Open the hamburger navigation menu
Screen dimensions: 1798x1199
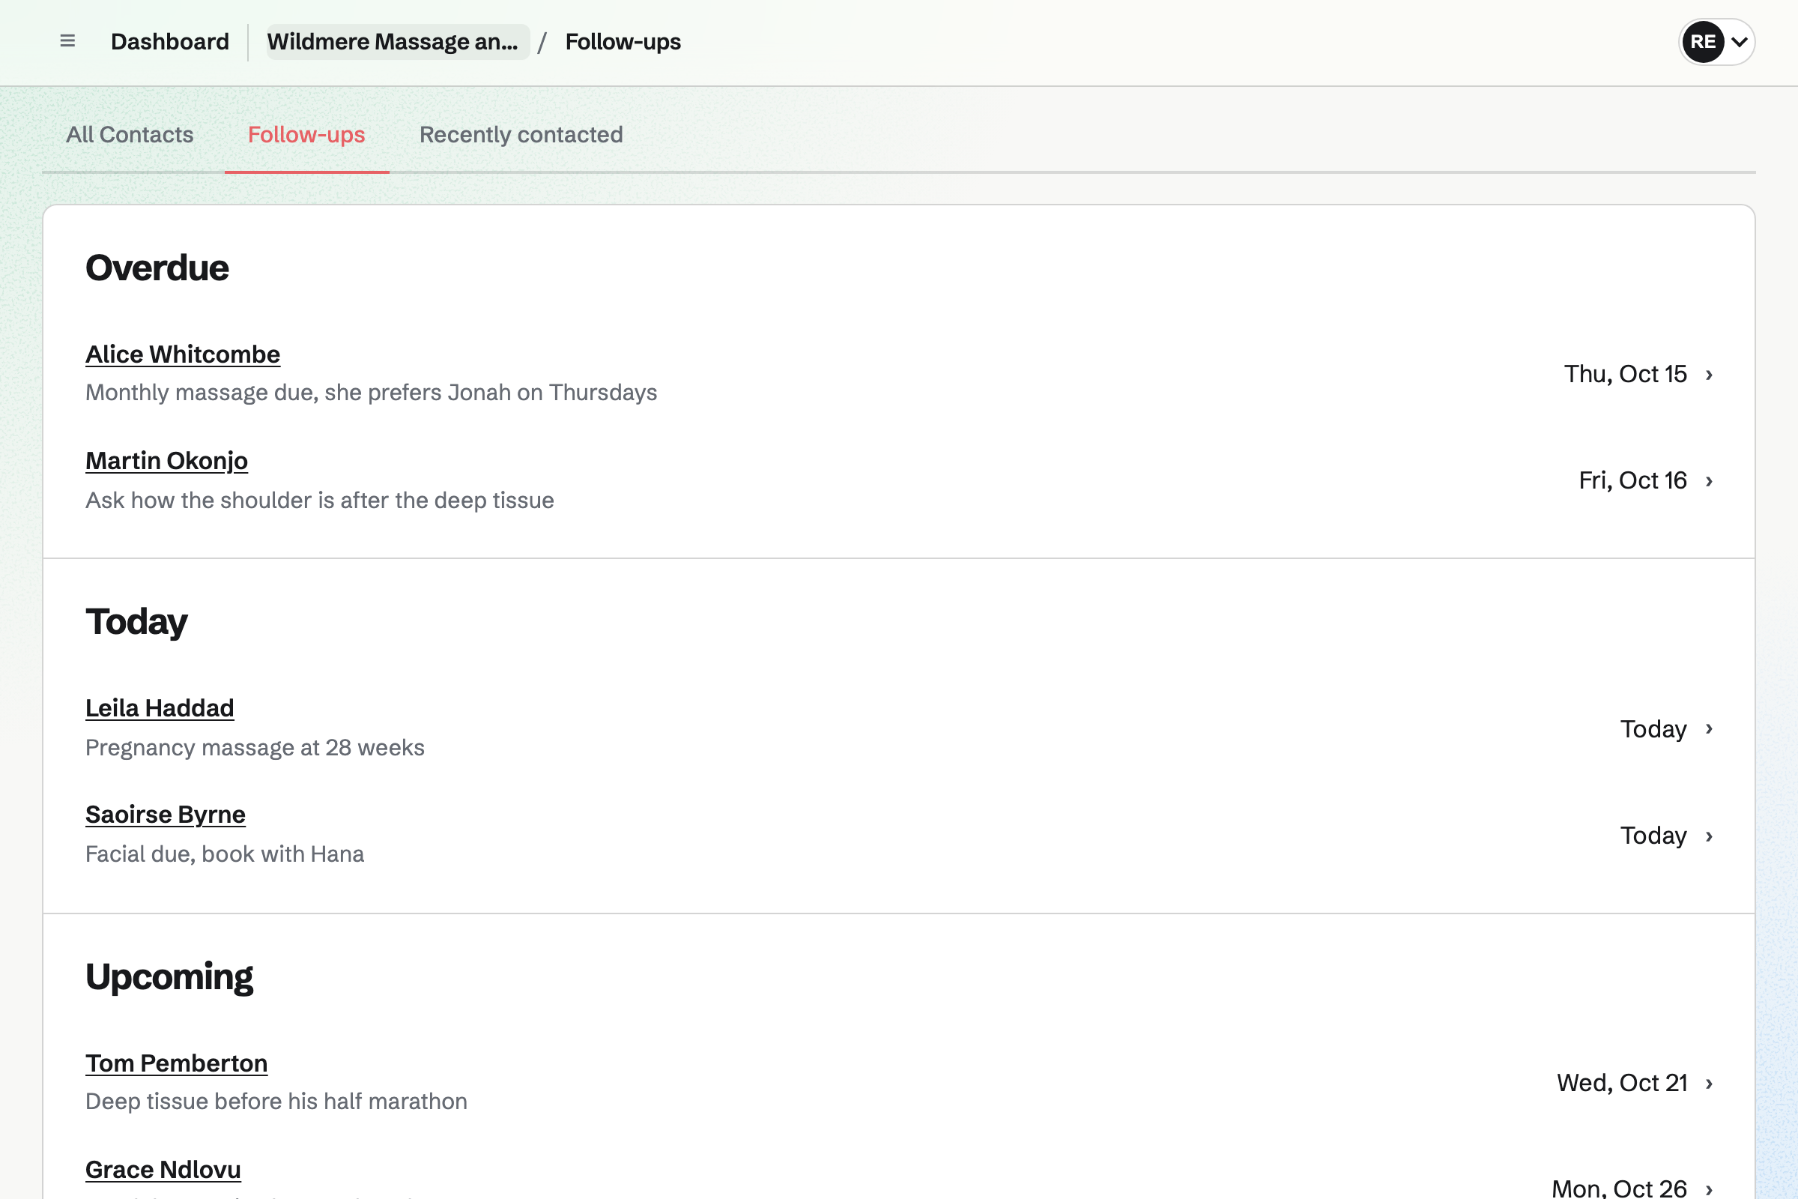coord(67,41)
